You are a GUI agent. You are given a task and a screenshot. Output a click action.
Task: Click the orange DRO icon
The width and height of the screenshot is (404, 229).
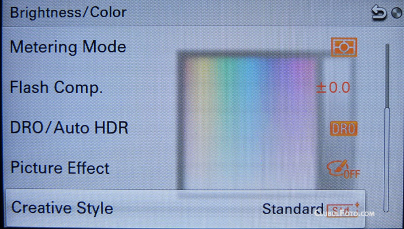pyautogui.click(x=344, y=128)
